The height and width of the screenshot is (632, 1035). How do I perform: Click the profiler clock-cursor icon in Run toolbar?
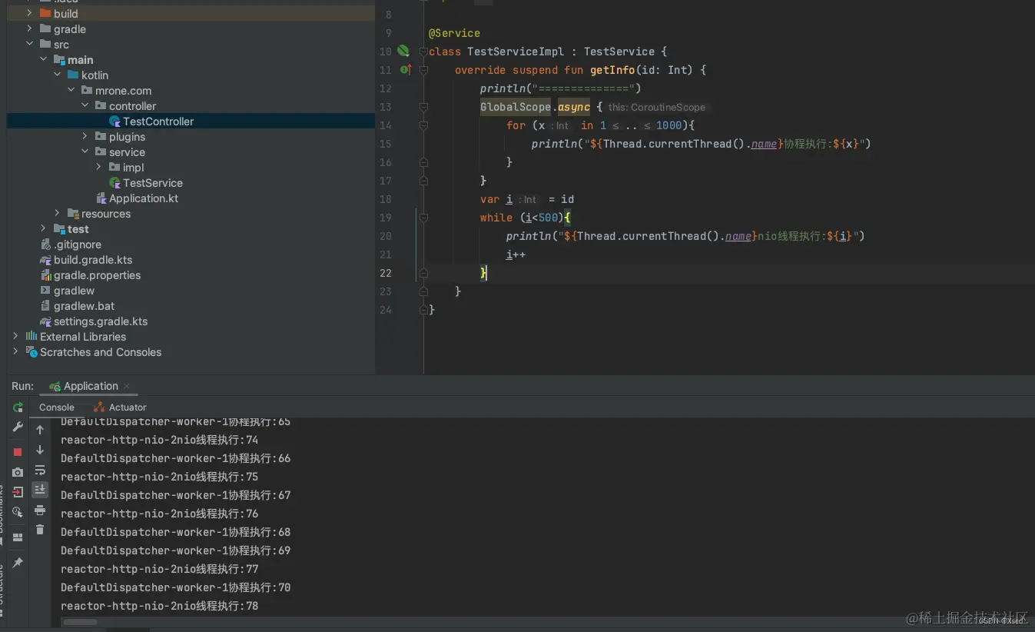point(18,512)
